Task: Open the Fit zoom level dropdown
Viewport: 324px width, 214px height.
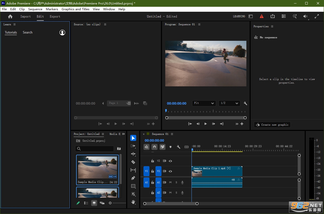Action: coord(204,103)
